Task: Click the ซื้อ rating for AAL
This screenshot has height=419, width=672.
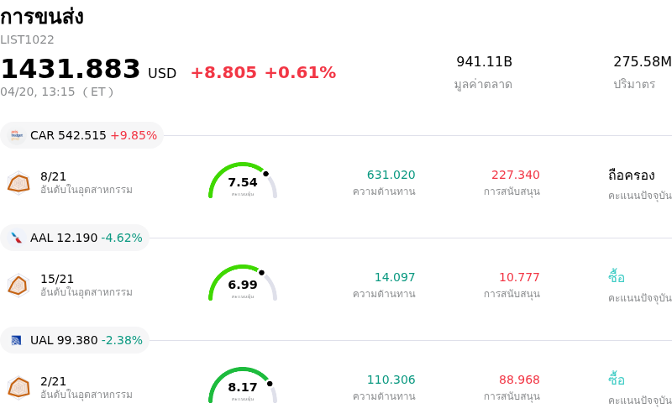Action: tap(617, 277)
